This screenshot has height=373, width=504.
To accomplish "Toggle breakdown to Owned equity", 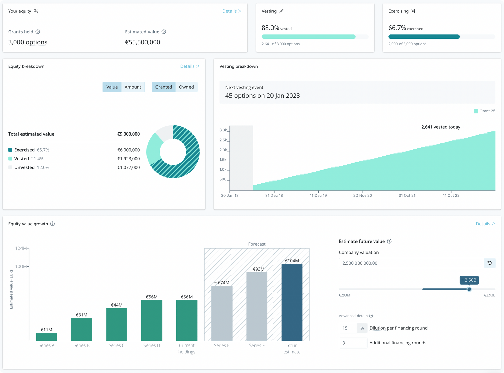I will point(186,87).
